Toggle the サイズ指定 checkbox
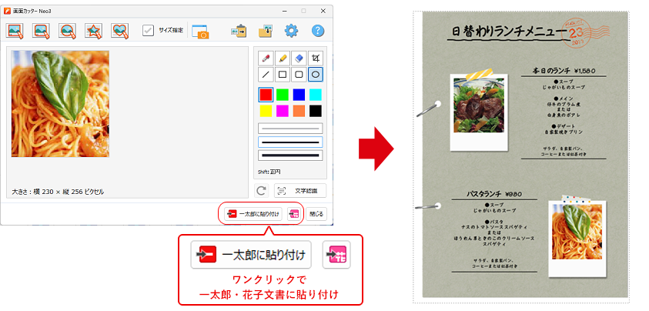The height and width of the screenshot is (311, 649). coord(149,31)
